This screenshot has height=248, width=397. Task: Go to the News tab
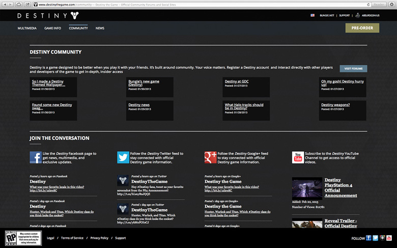[x=100, y=28]
